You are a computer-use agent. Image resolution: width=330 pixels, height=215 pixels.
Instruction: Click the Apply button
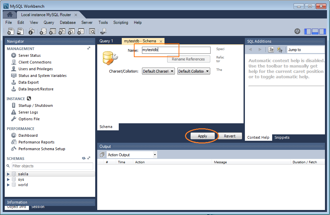[x=203, y=136]
